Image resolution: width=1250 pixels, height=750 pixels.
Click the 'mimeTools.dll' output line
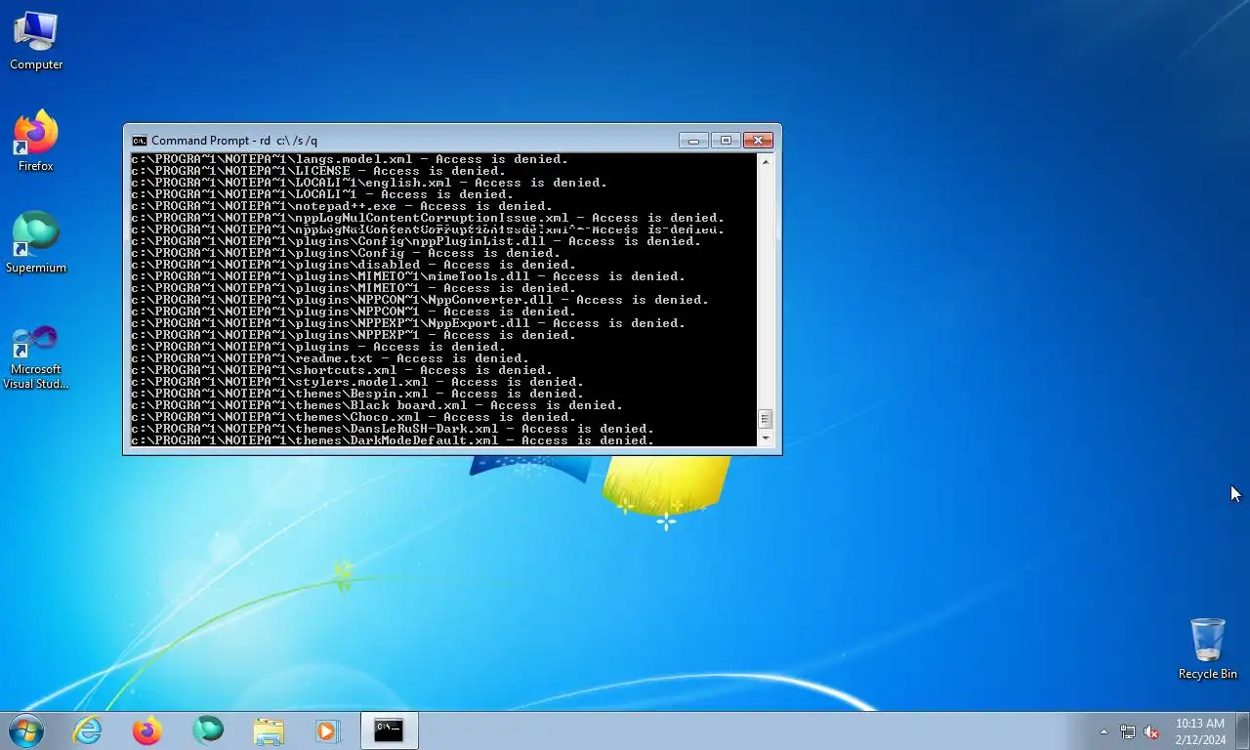(x=408, y=276)
